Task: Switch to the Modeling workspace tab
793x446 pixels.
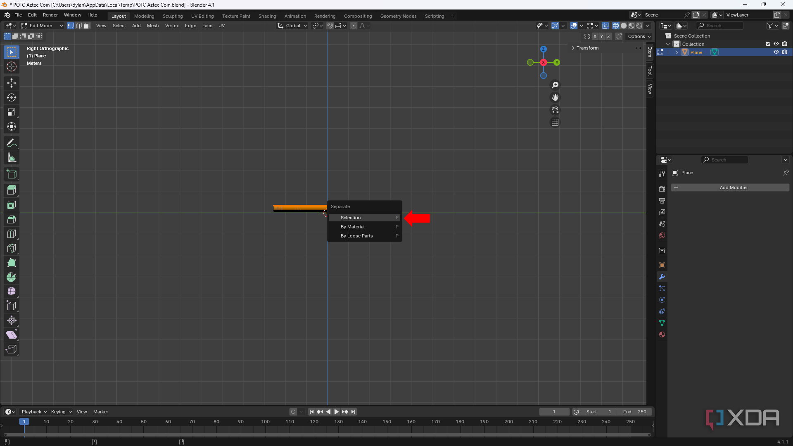Action: [144, 16]
